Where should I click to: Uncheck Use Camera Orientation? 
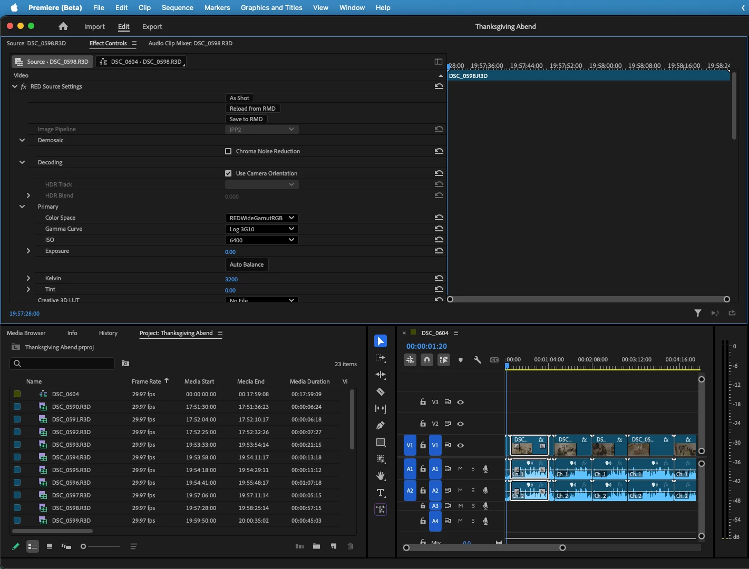point(228,173)
